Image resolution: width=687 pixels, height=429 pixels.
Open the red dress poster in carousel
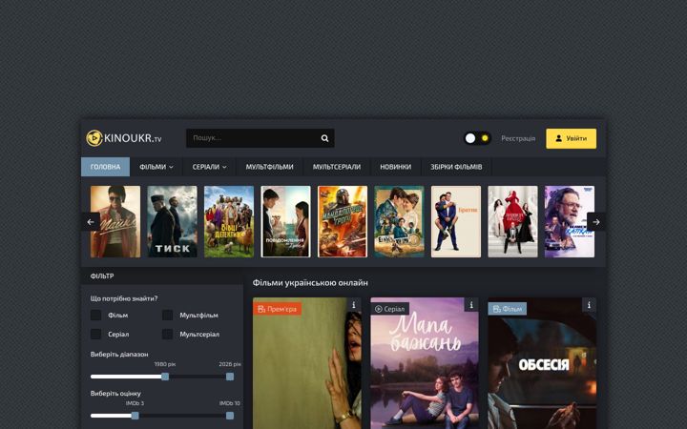tap(512, 221)
